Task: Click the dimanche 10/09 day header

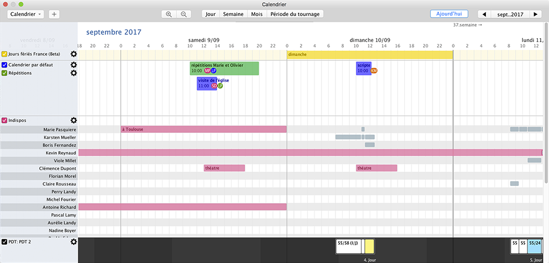Action: tap(370, 40)
